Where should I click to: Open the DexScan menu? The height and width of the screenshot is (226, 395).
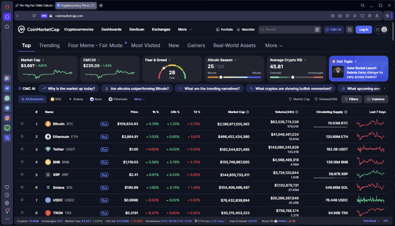pos(137,29)
